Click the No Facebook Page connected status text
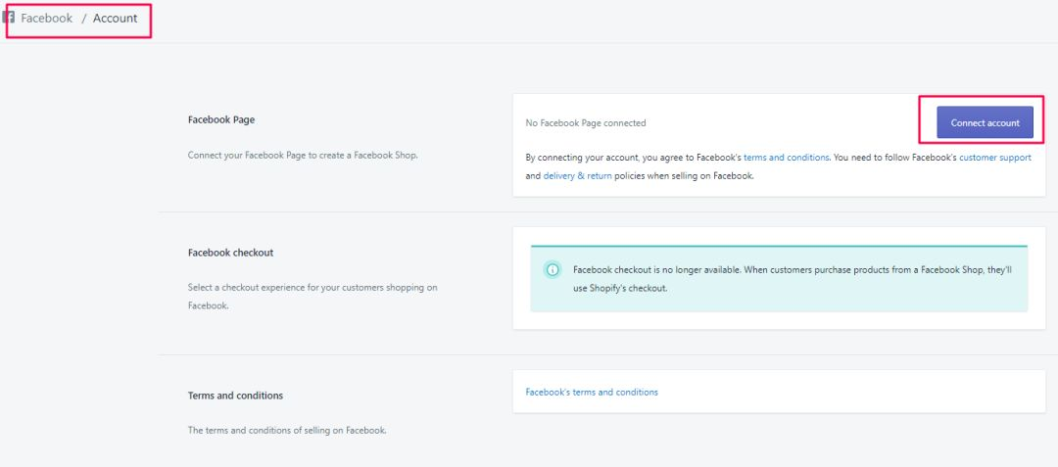Viewport: 1058px width, 467px height. (x=586, y=122)
